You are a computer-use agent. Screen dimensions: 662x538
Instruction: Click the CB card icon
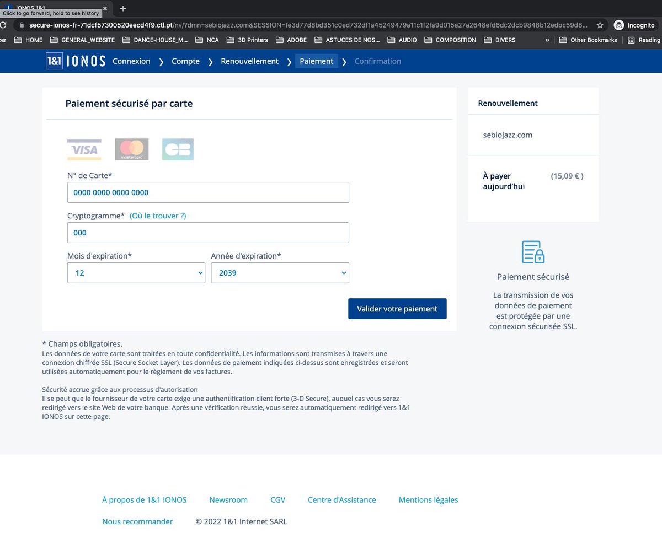[x=178, y=149]
